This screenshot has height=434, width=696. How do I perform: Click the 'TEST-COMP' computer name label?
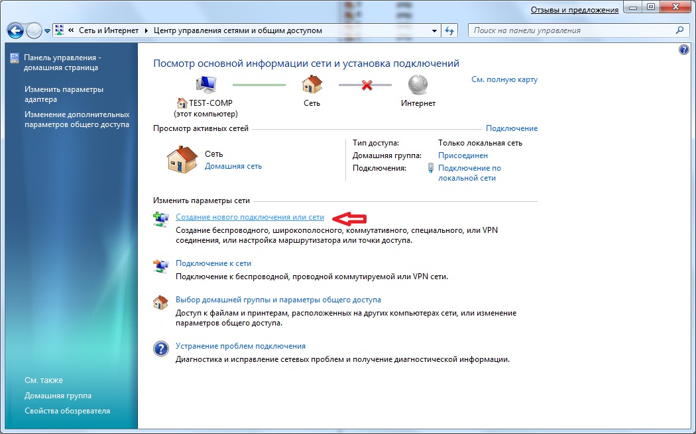211,103
